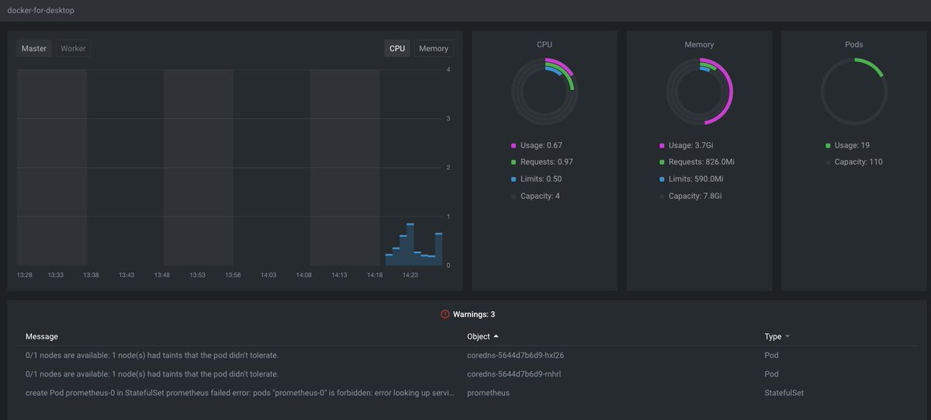This screenshot has width=931, height=420.
Task: Sort the table by Message column
Action: coord(42,336)
